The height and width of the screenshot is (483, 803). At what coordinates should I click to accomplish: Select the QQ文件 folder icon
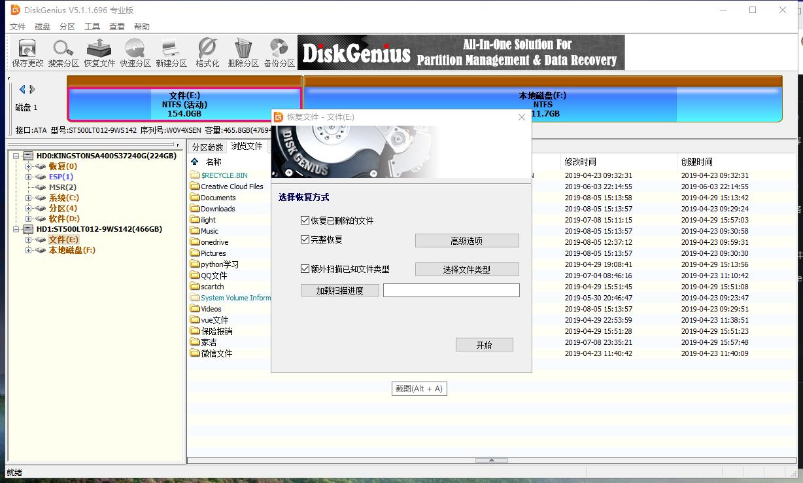(x=195, y=276)
